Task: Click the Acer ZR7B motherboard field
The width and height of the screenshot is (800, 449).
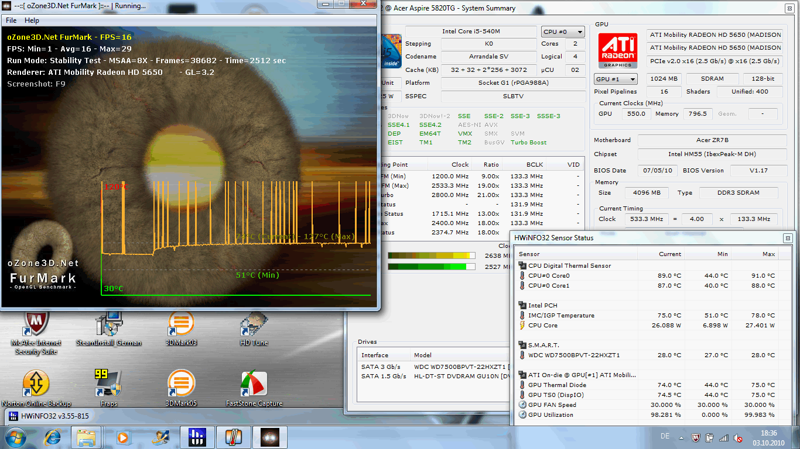Action: tap(712, 140)
